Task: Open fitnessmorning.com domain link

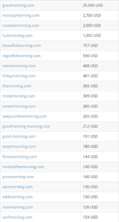Action: [x=20, y=157]
